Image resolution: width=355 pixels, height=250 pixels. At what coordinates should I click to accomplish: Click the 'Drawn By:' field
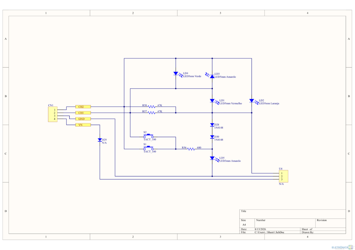coord(308,232)
